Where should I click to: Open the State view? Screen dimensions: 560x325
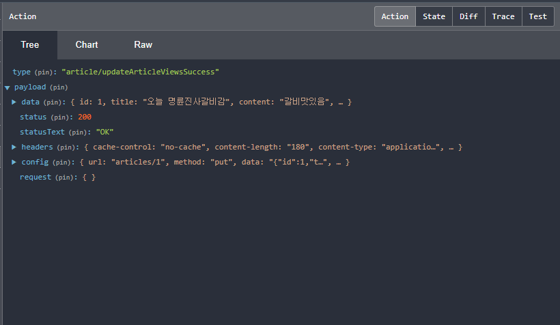[434, 16]
